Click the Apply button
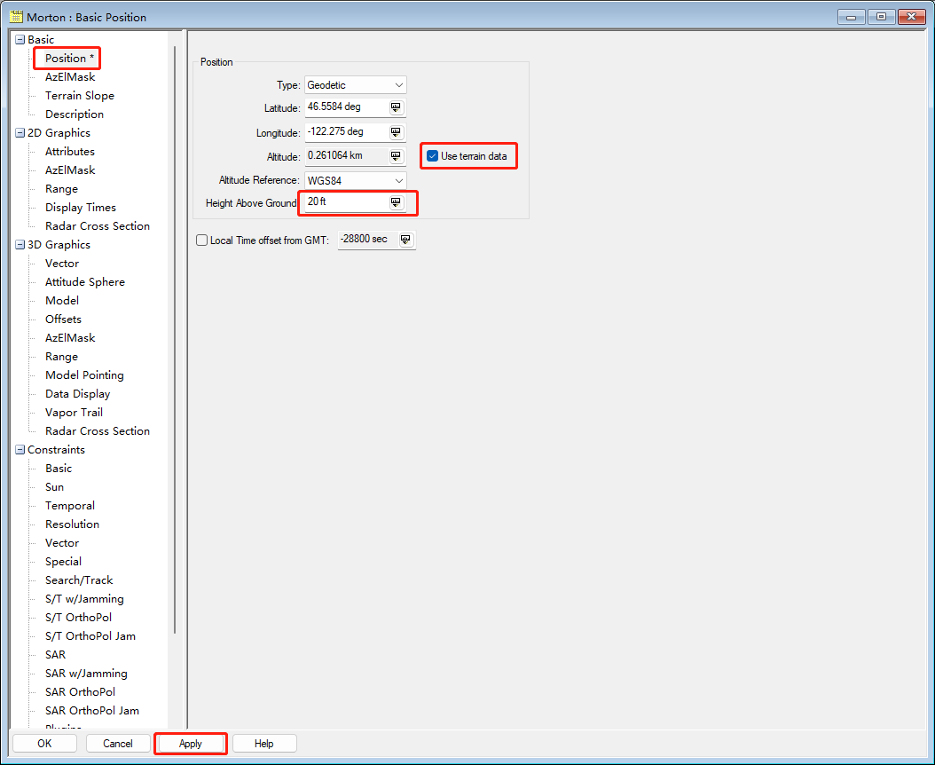The height and width of the screenshot is (765, 935). [190, 743]
